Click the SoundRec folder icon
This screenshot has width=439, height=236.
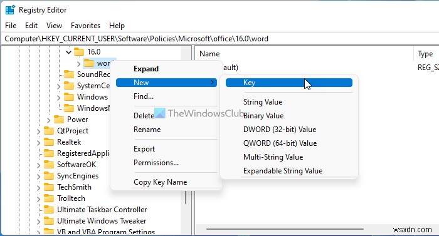pyautogui.click(x=69, y=74)
